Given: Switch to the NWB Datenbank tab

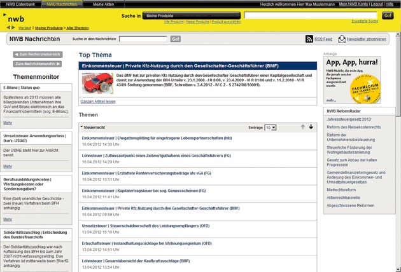Looking at the screenshot, I should tap(21, 4).
